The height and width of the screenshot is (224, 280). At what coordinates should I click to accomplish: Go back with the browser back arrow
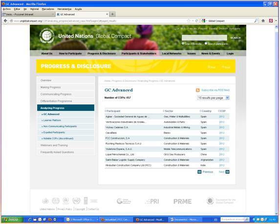click(5, 21)
